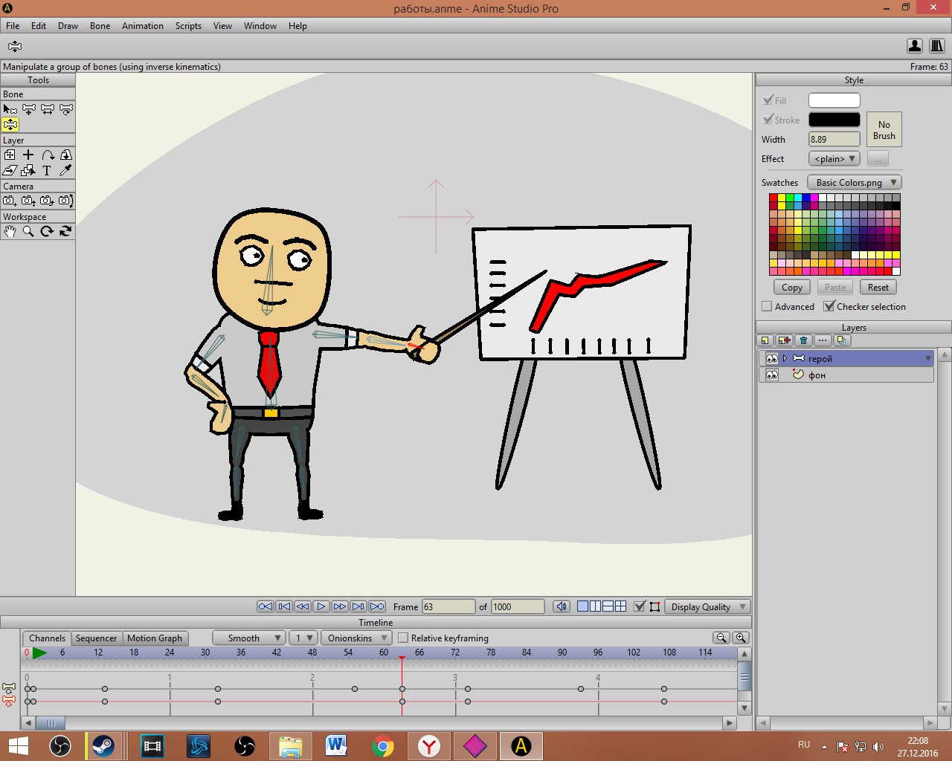Open the File menu
Viewport: 952px width, 761px height.
tap(13, 25)
